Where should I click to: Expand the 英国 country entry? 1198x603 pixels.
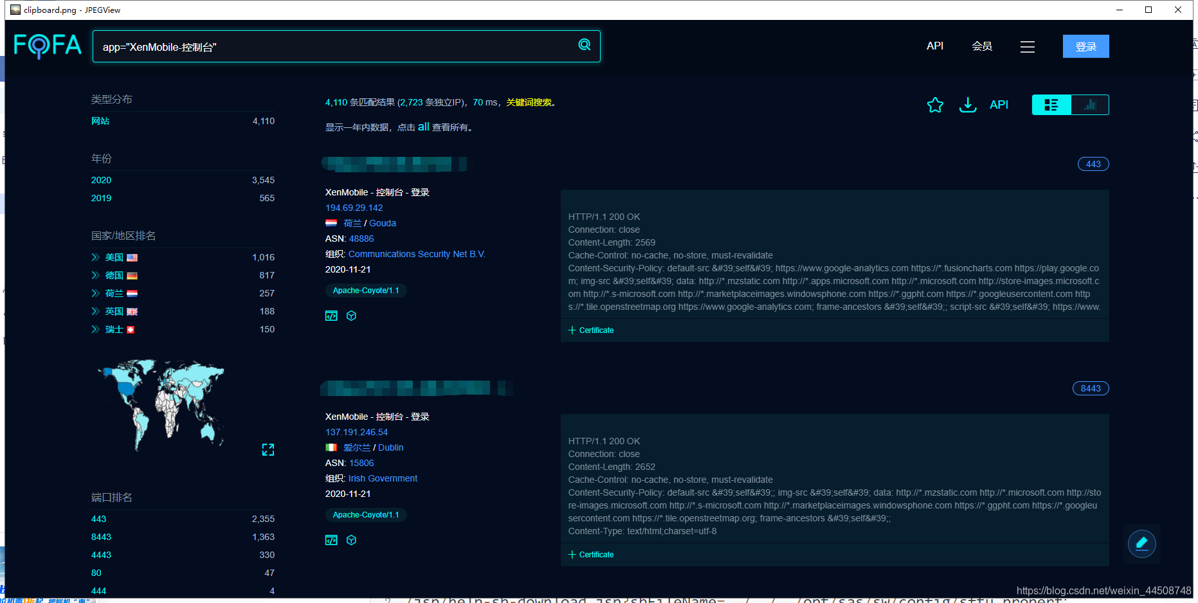point(95,311)
